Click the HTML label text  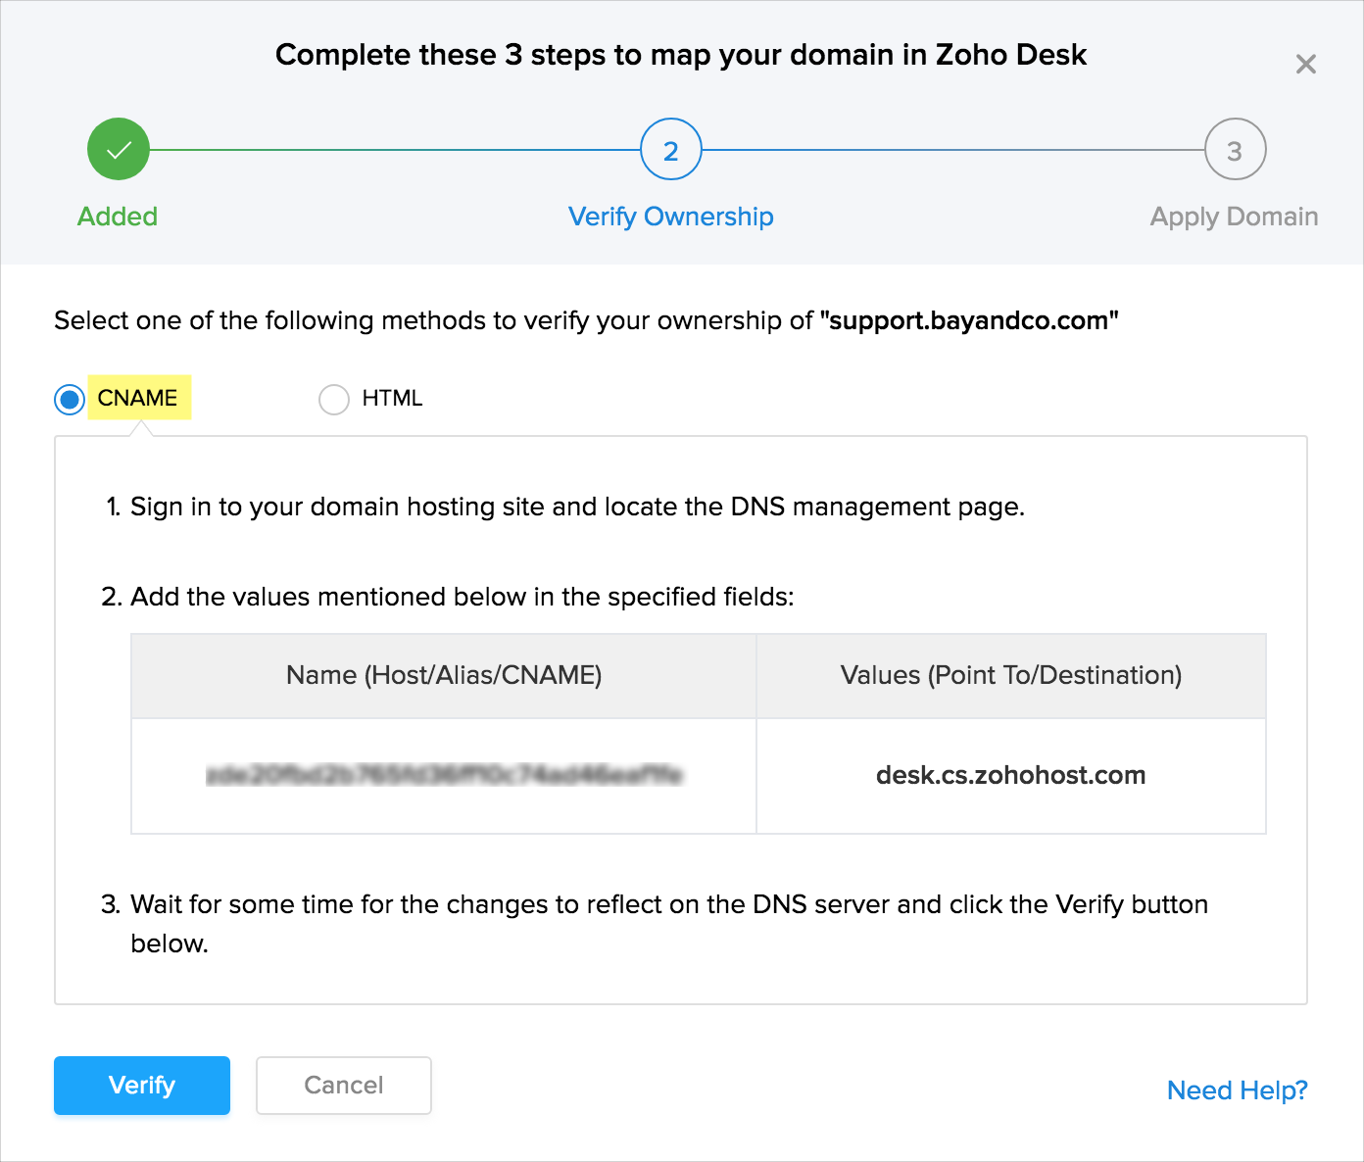(x=392, y=398)
